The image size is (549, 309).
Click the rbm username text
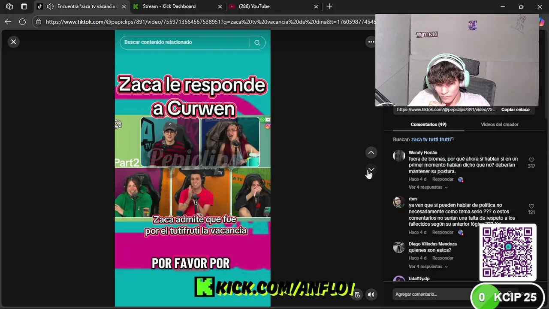[x=413, y=199]
